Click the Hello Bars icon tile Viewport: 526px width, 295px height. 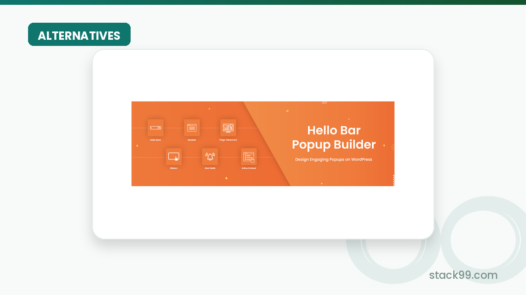[156, 128]
